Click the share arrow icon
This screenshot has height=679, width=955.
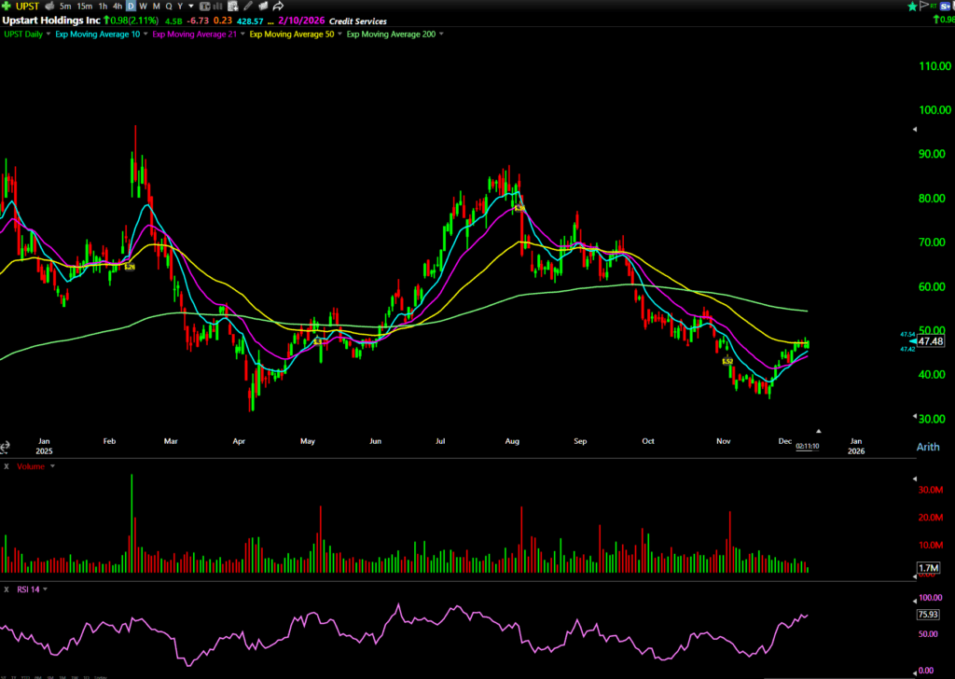[x=278, y=7]
